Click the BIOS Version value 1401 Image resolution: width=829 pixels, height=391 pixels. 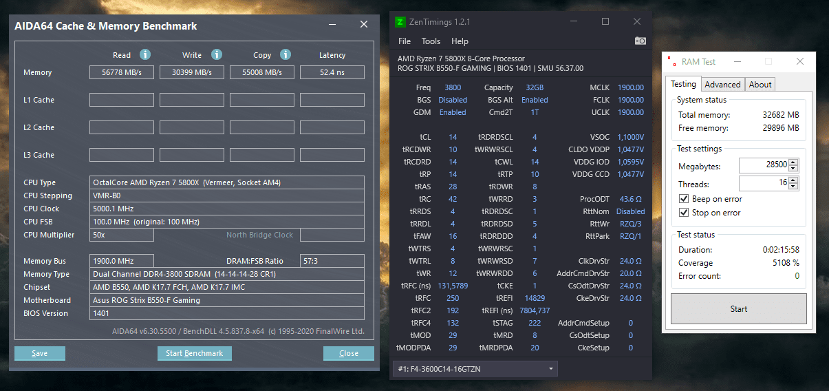227,313
